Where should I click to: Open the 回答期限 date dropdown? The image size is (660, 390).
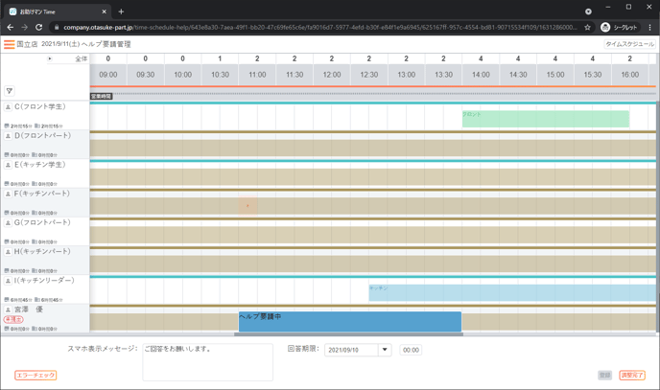click(385, 350)
